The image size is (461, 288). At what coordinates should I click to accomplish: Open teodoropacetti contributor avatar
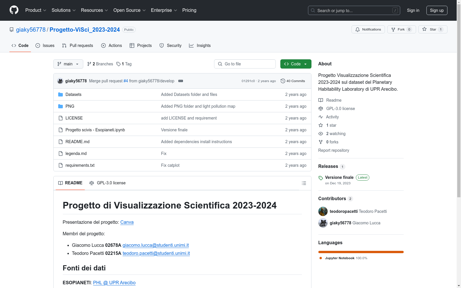(x=323, y=211)
